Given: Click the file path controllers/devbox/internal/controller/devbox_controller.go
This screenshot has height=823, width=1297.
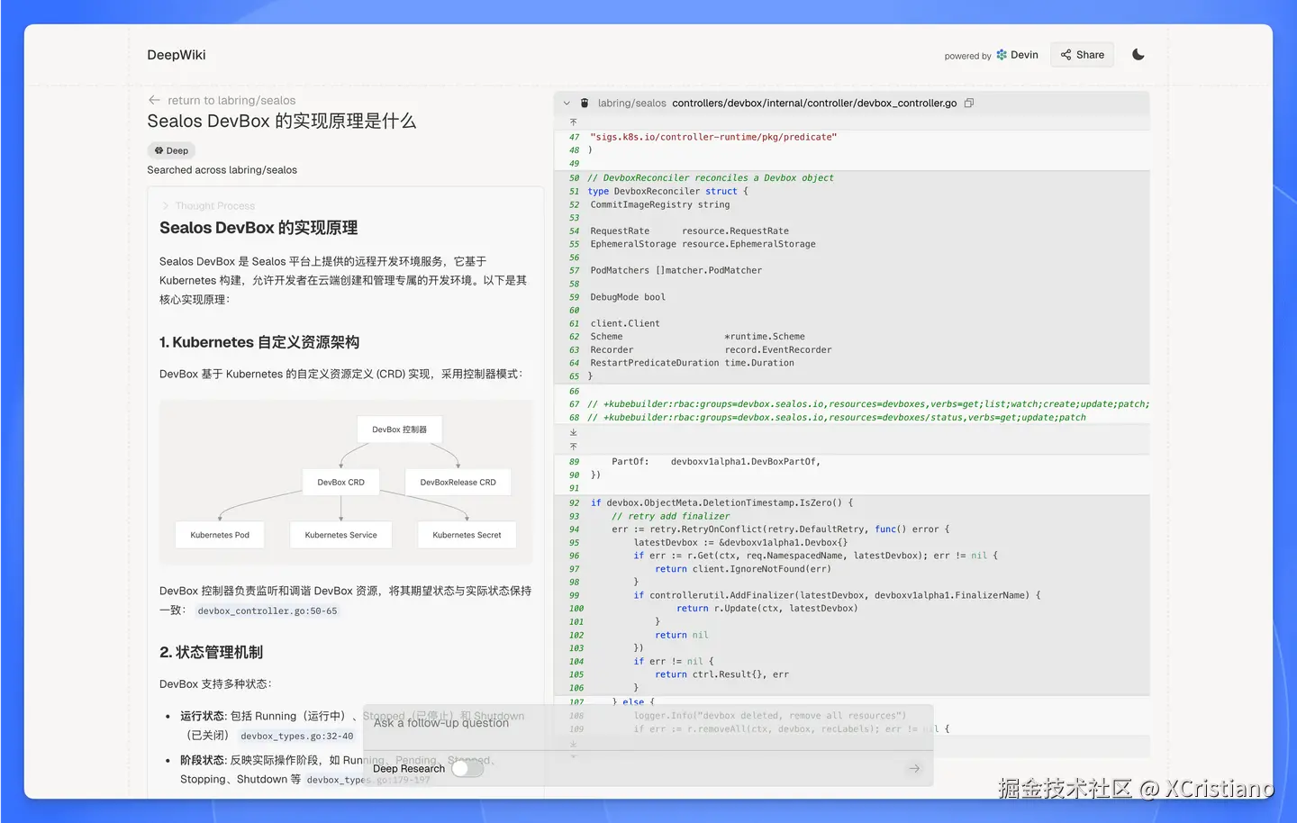Looking at the screenshot, I should tap(814, 104).
